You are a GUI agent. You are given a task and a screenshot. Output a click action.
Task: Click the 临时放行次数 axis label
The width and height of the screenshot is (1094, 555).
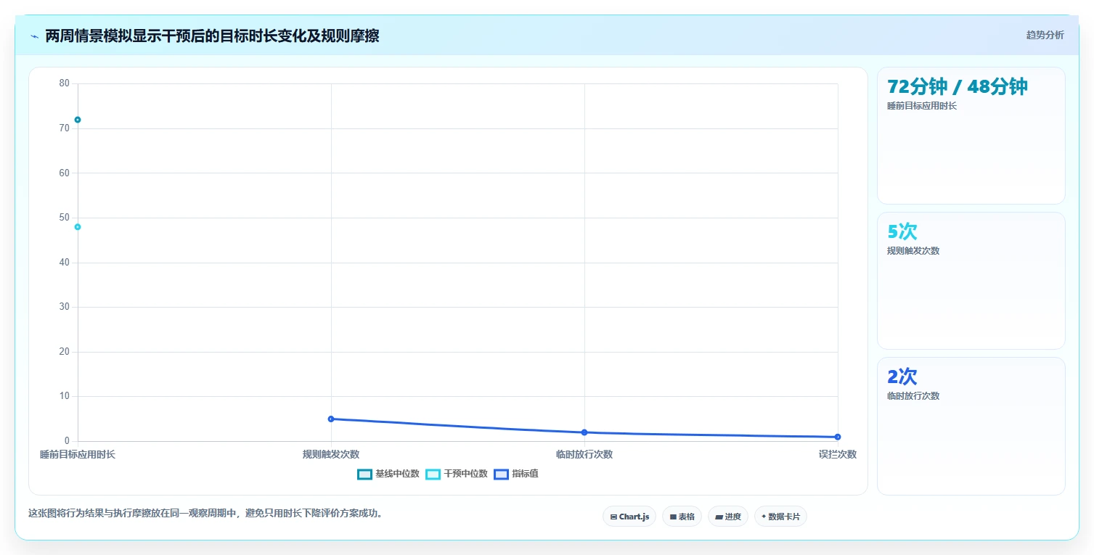tap(584, 454)
